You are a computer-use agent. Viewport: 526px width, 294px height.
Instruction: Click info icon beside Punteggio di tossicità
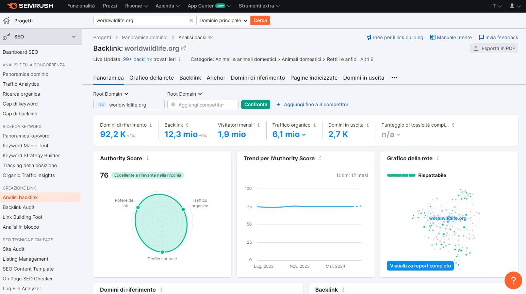[453, 125]
